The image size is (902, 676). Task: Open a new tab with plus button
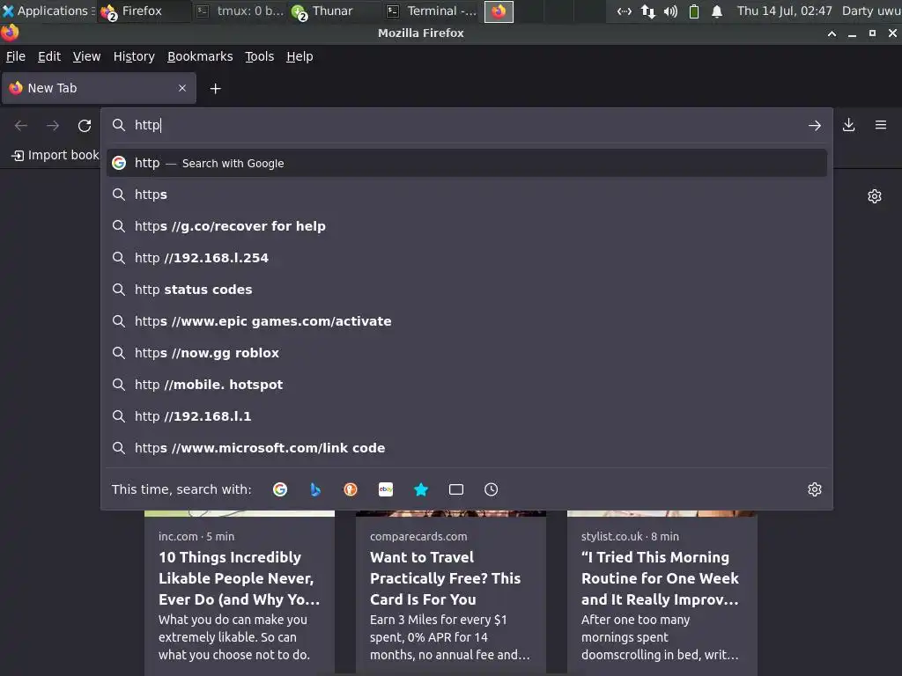point(215,89)
